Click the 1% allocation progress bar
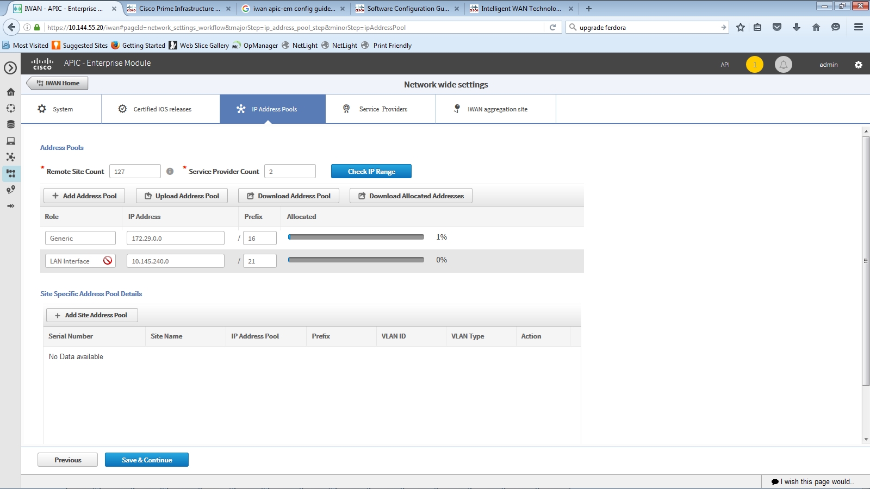This screenshot has height=489, width=870. pos(356,237)
